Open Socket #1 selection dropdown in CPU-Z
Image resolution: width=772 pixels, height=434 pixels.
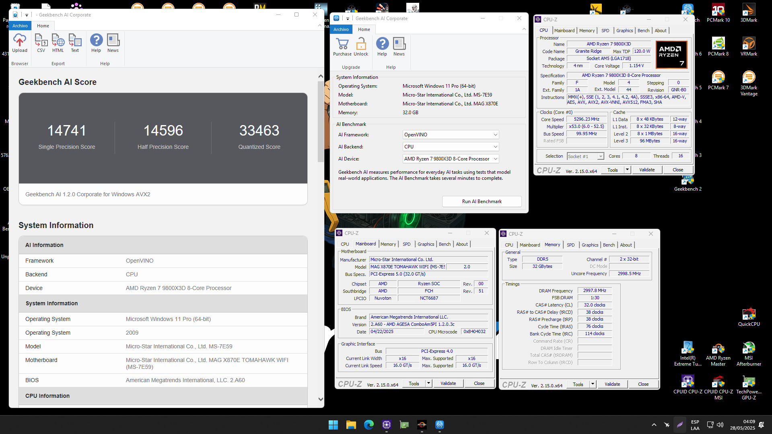[x=585, y=156]
